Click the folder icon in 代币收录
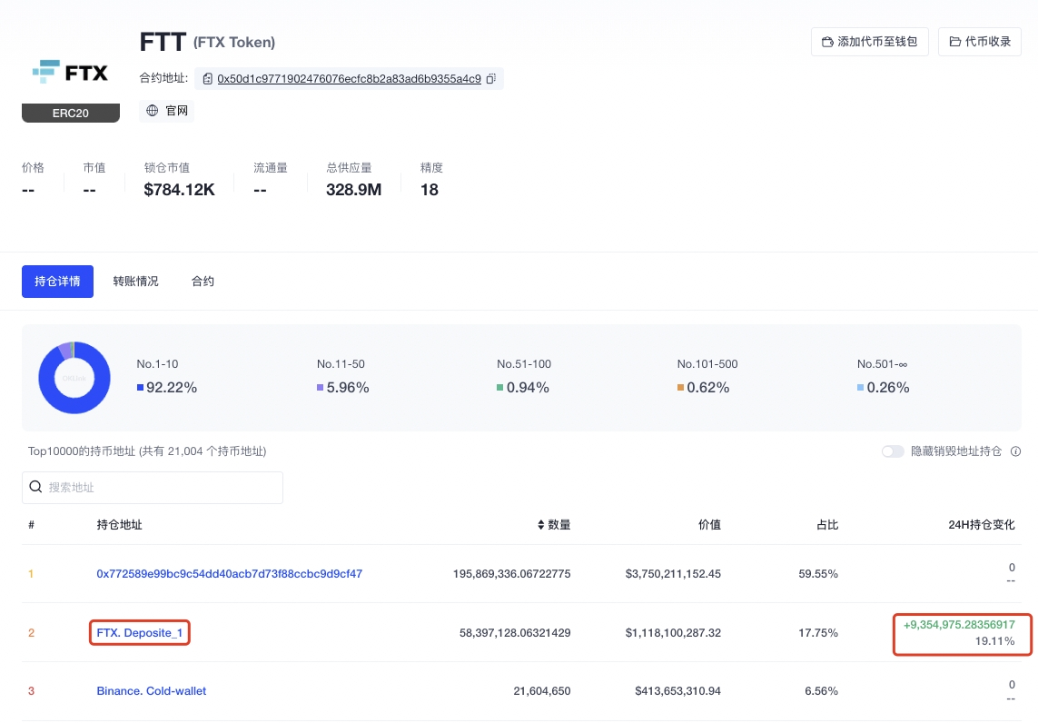This screenshot has height=723, width=1038. tap(954, 42)
